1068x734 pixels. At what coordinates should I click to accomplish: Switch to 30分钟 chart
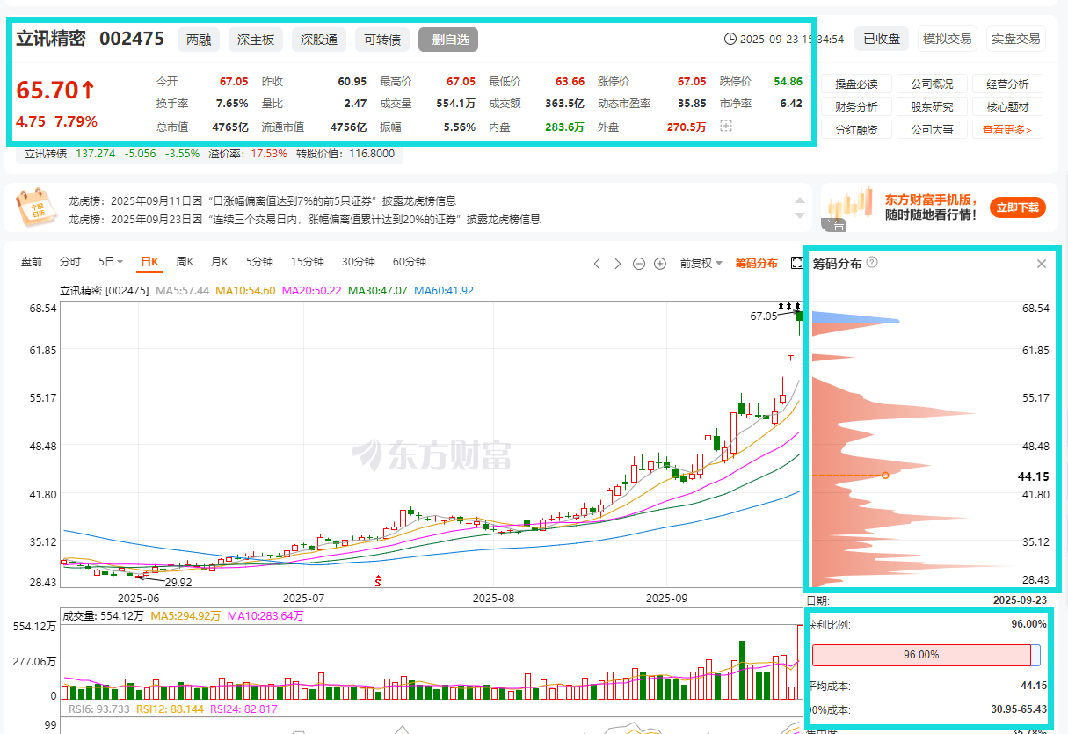359,262
